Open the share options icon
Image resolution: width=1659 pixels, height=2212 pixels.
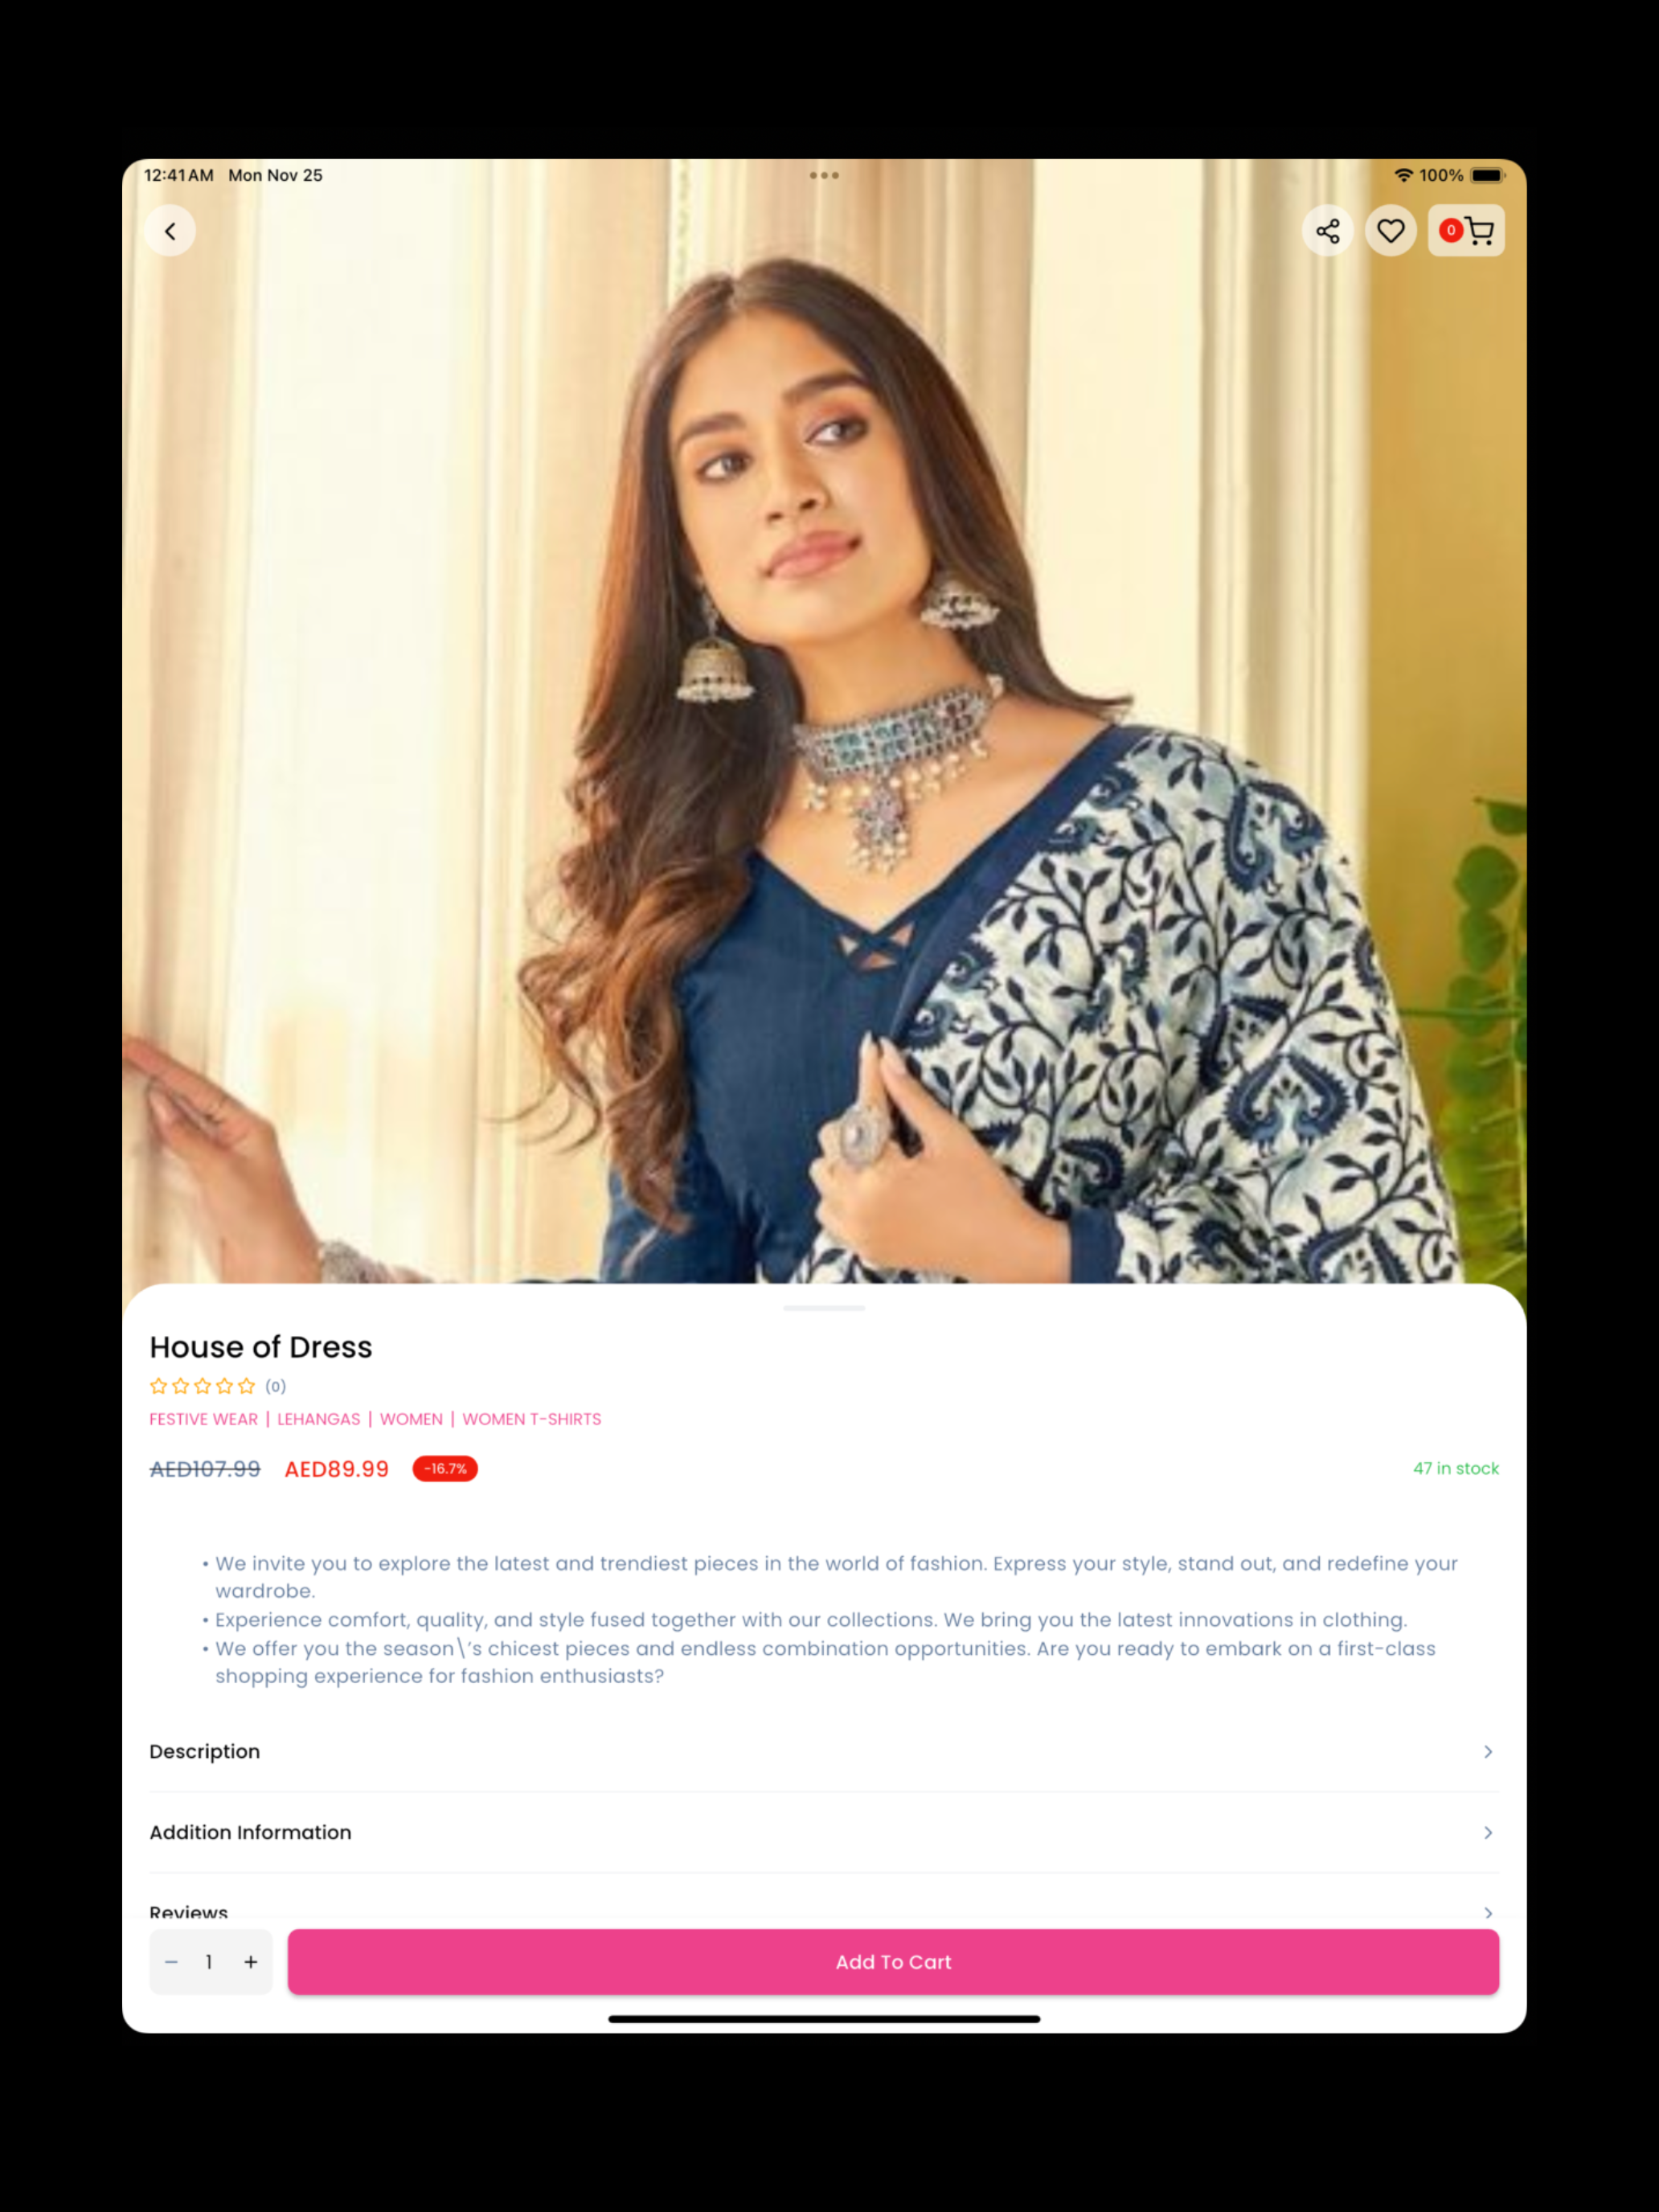click(x=1327, y=231)
